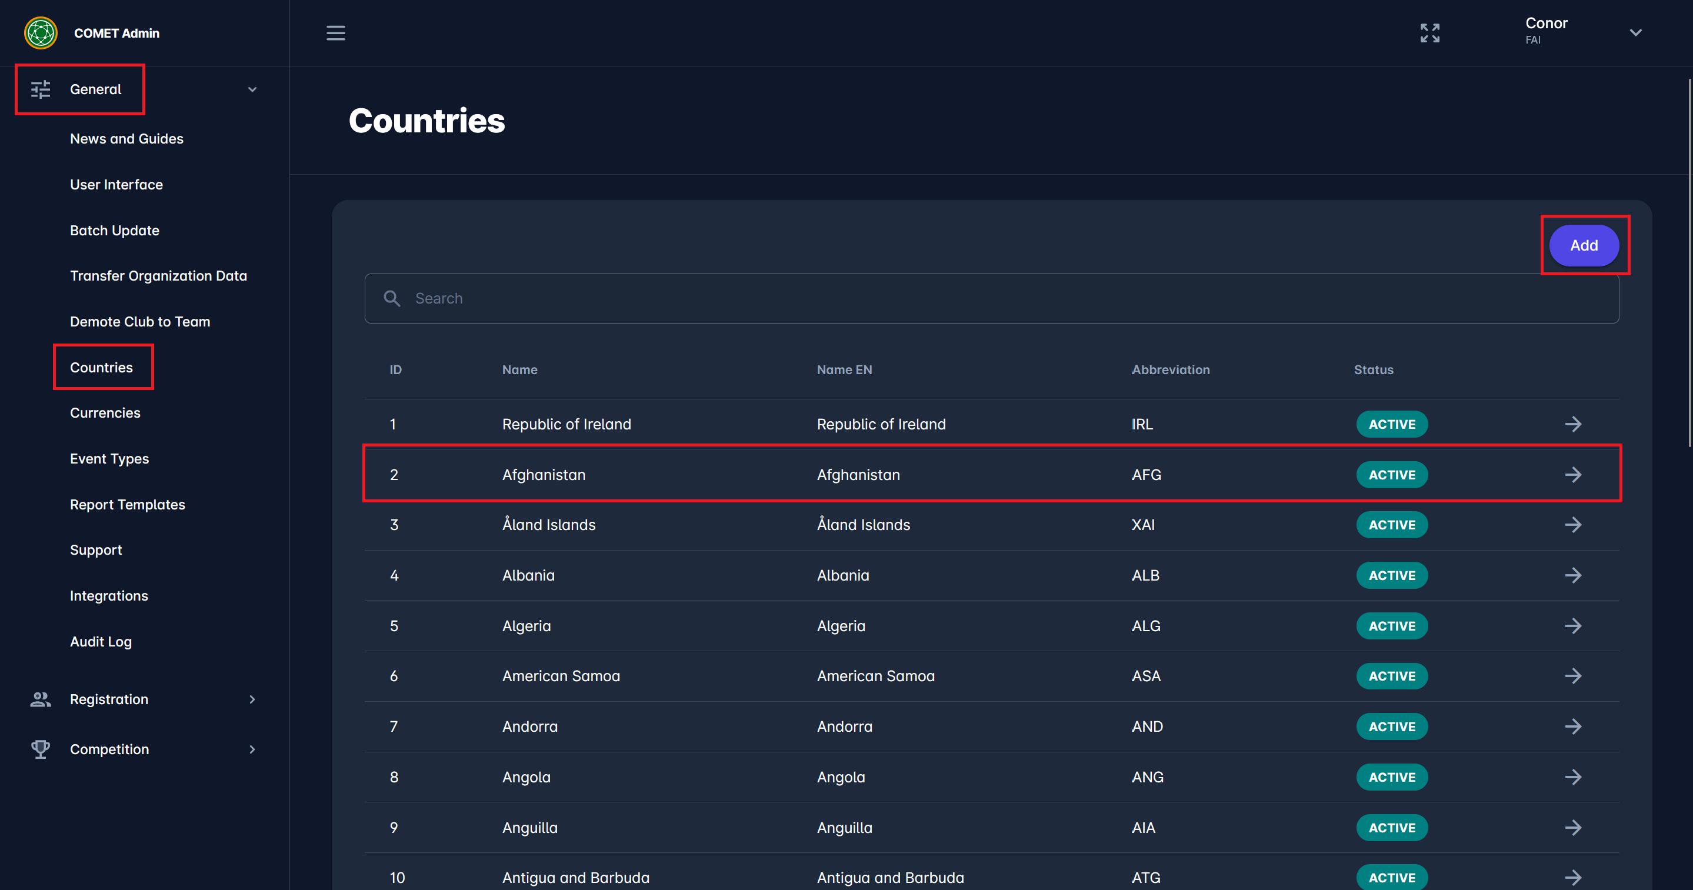Click the Competition trophy icon

[41, 749]
